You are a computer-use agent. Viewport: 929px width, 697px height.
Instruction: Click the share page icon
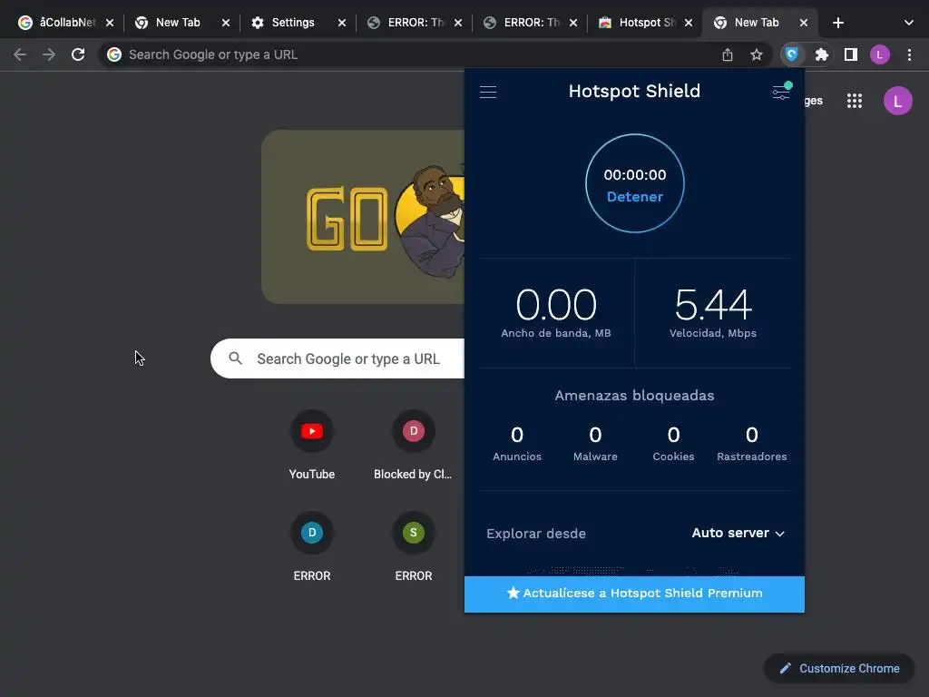click(x=728, y=54)
